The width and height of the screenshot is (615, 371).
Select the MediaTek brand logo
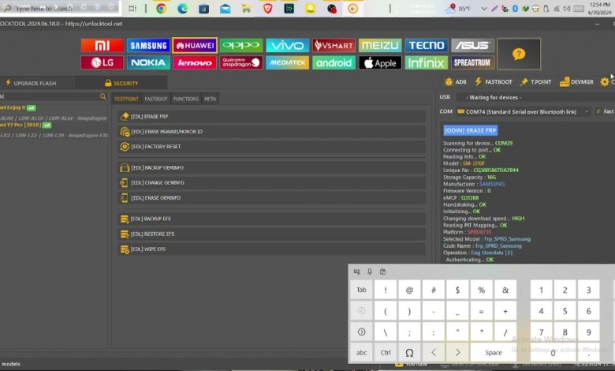(287, 62)
